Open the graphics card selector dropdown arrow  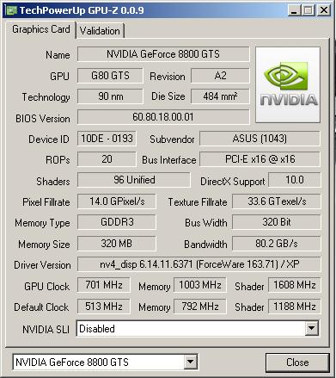pos(190,362)
